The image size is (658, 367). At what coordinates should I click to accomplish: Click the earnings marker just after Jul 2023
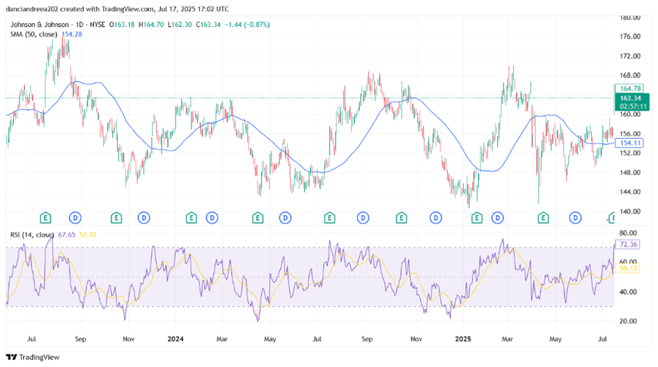click(x=46, y=218)
